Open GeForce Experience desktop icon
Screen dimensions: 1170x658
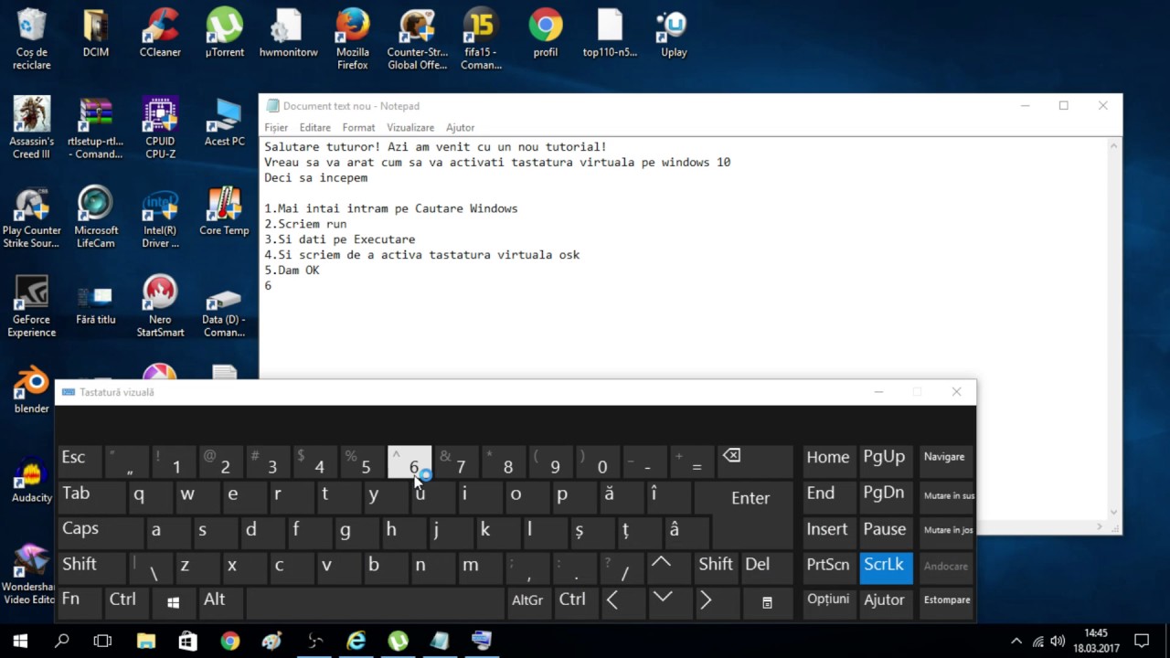pyautogui.click(x=32, y=306)
